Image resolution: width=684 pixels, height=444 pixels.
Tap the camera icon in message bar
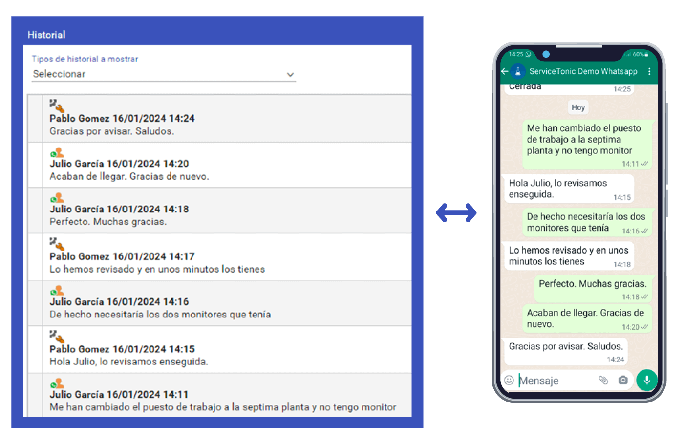click(623, 380)
